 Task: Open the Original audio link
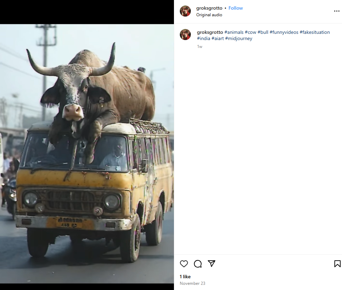pos(209,15)
